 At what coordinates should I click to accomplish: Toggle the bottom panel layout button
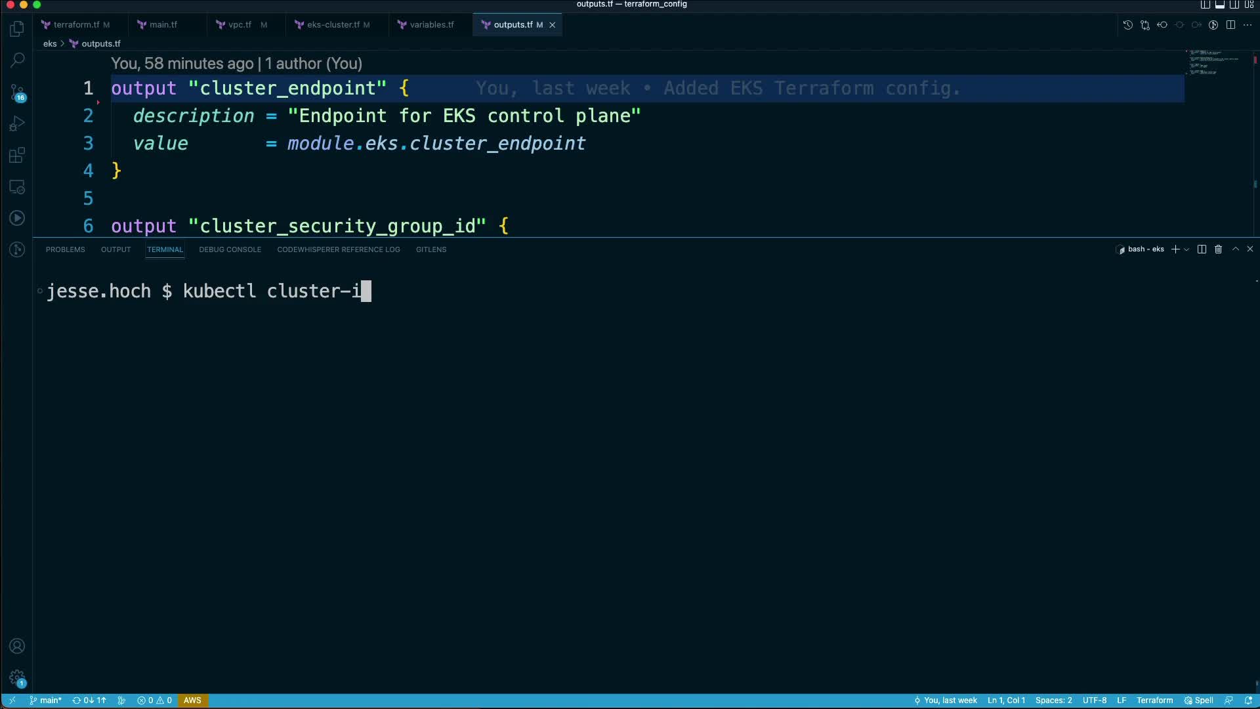(1220, 5)
